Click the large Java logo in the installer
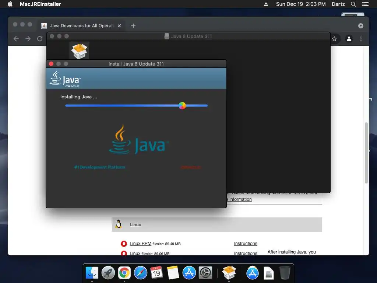Screen dimensions: 377x283 (x=138, y=139)
